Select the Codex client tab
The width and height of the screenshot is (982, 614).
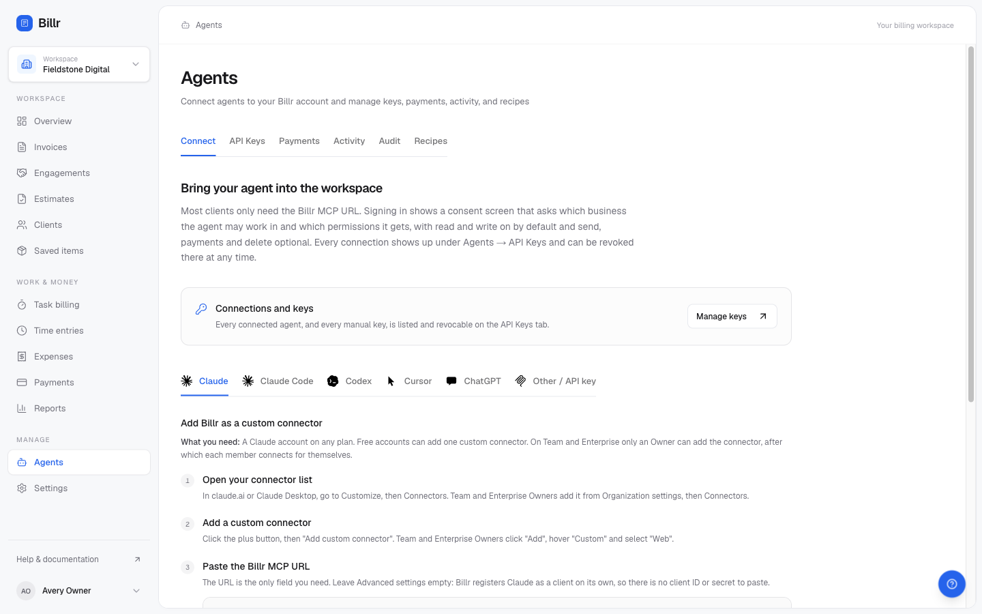tap(349, 381)
